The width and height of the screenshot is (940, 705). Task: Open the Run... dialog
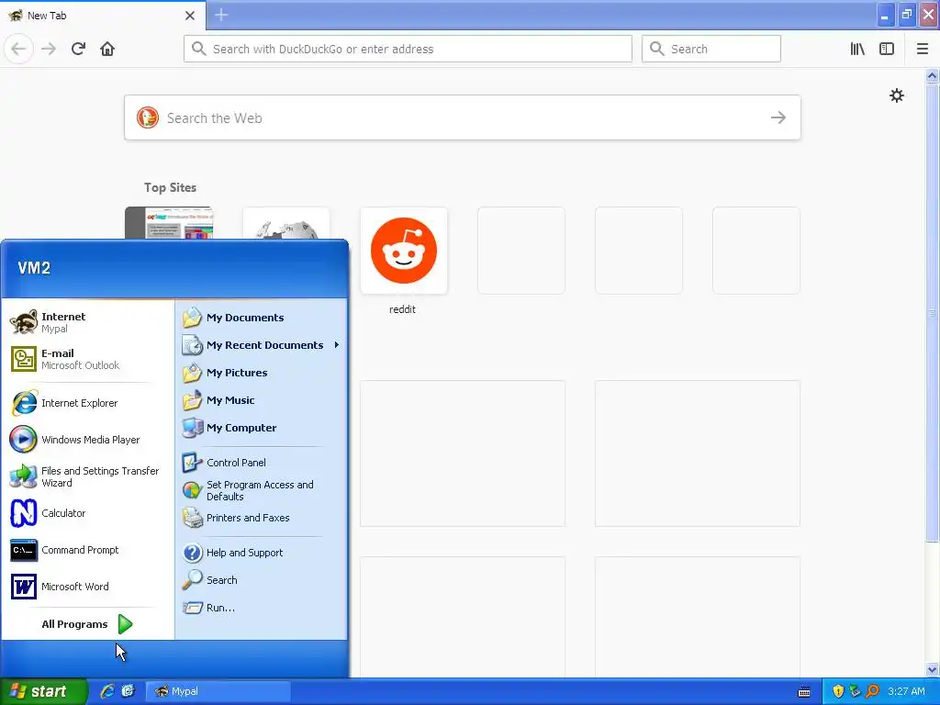(x=261, y=608)
